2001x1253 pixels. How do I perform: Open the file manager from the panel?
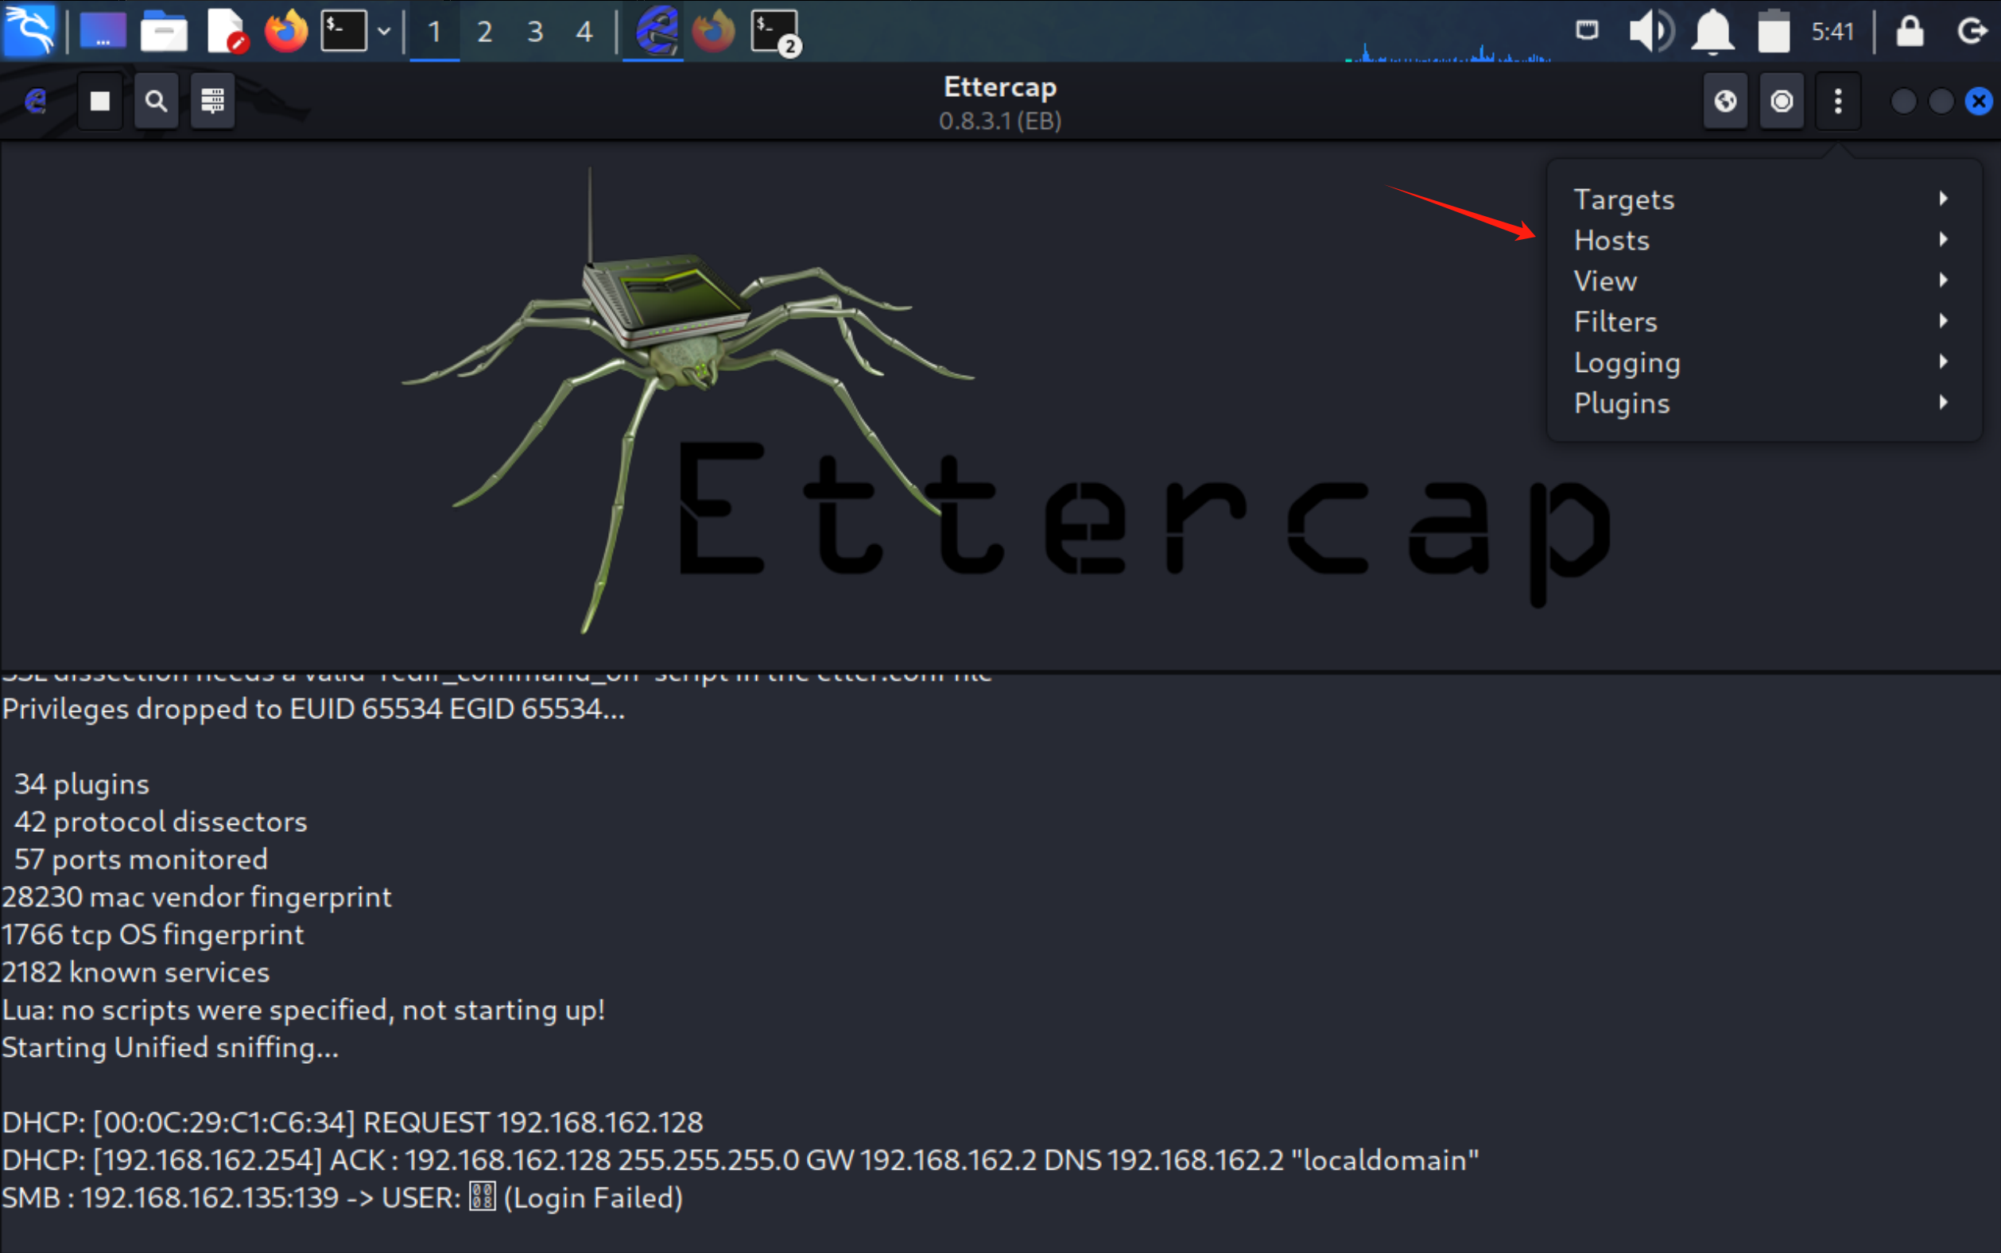click(x=164, y=32)
